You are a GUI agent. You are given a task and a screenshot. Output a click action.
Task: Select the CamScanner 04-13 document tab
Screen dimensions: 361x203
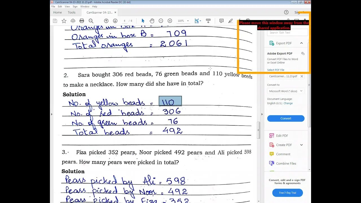[99, 12]
